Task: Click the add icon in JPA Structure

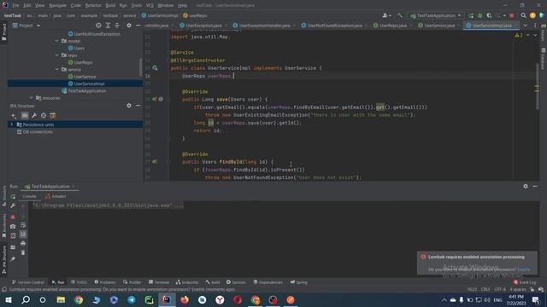Action: (x=14, y=116)
